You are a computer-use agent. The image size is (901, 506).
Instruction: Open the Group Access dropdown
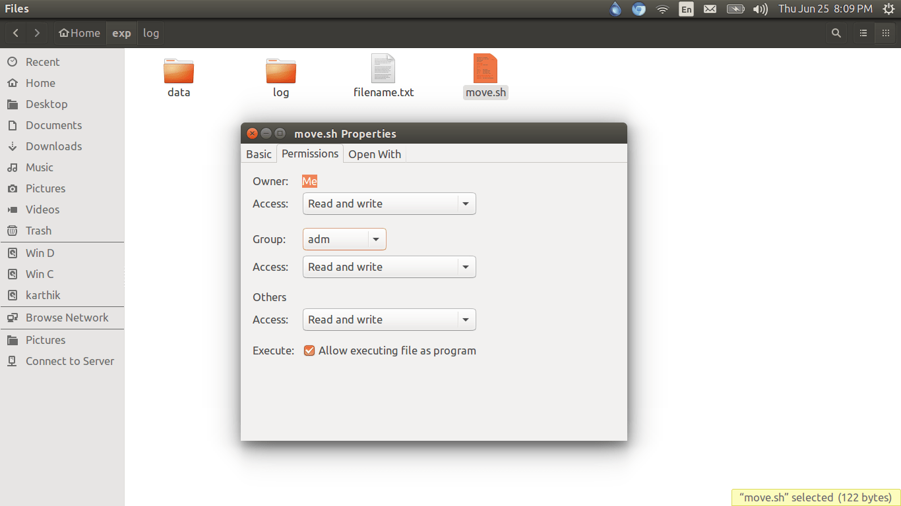[389, 267]
